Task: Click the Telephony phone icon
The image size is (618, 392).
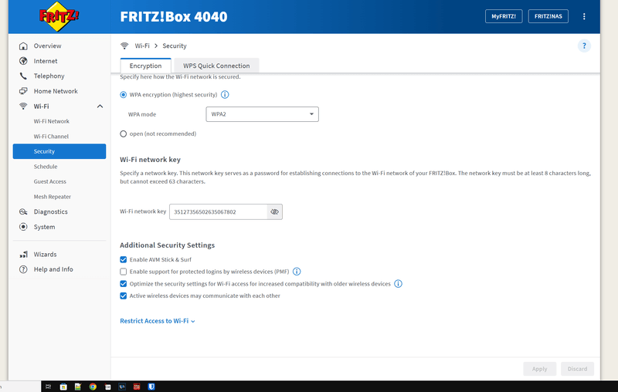Action: [x=23, y=76]
